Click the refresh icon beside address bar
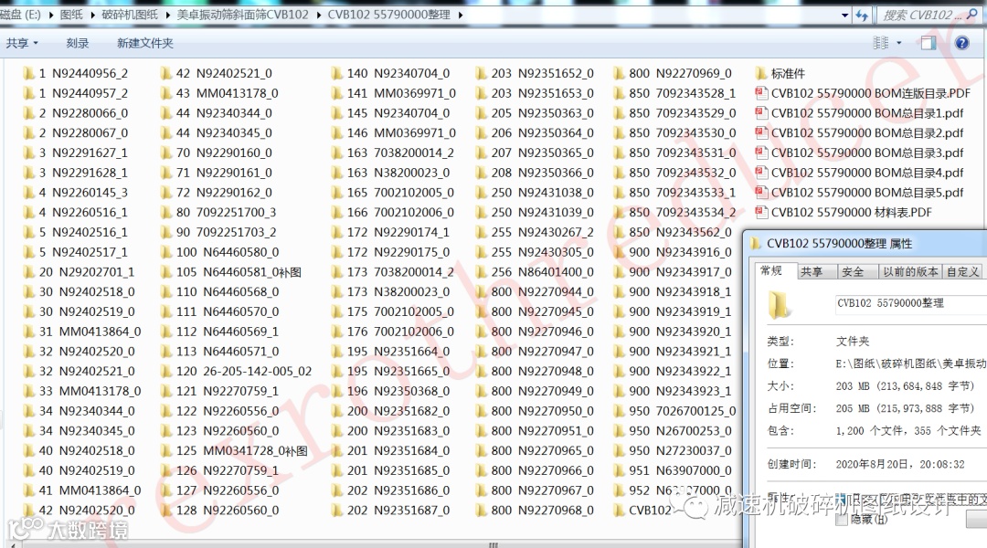Viewport: 987px width, 548px height. (x=862, y=16)
